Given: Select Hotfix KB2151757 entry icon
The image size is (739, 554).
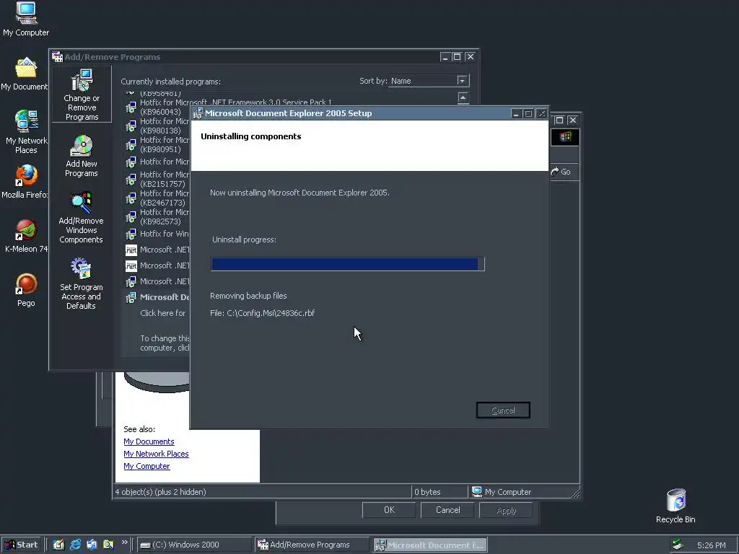Looking at the screenshot, I should click(131, 180).
